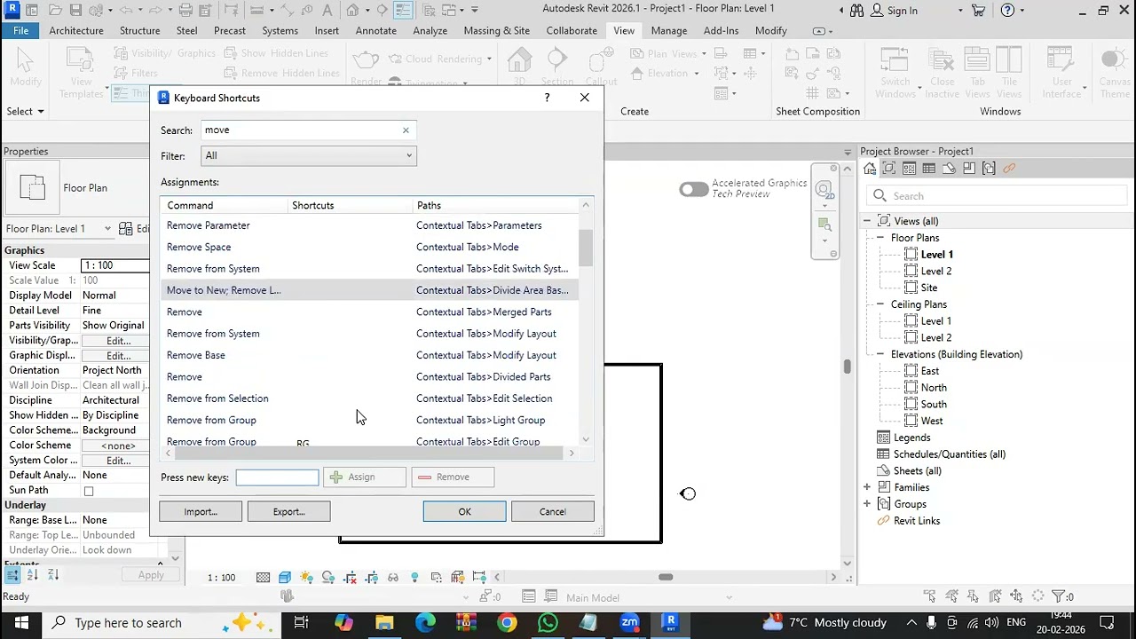Click Reveal Hidden Elements lightbulb icon
The image size is (1136, 639).
[414, 578]
